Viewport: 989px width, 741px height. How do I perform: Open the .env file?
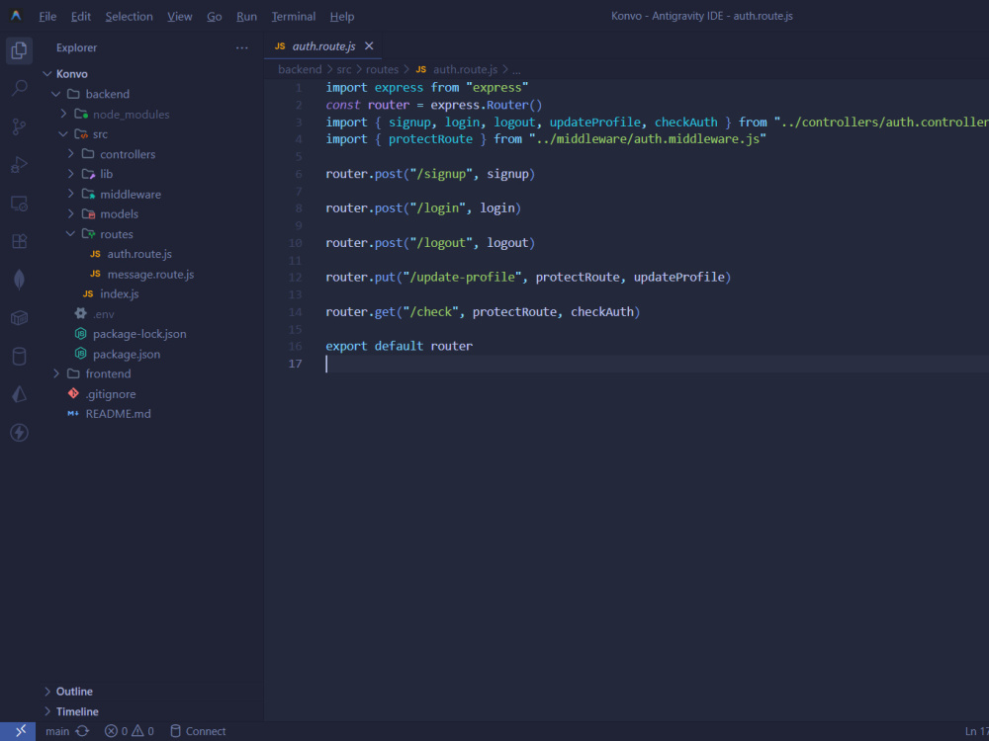tap(104, 314)
